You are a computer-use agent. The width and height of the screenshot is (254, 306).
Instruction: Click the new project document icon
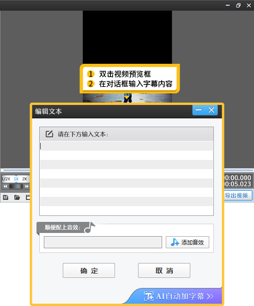pyautogui.click(x=6, y=197)
